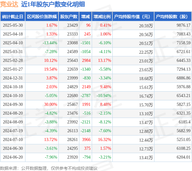
Task: Select date cell 2024-12-31
Action: 13,78
